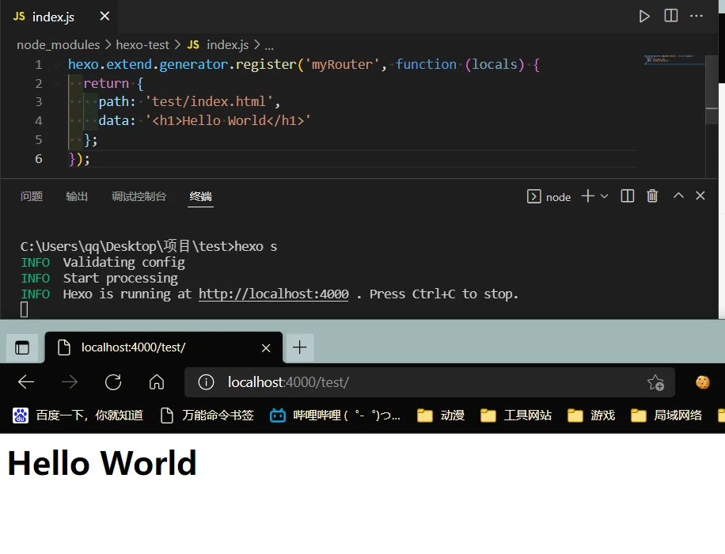Image resolution: width=725 pixels, height=554 pixels.
Task: Open the 百度一下，你就知道 bookmark
Action: click(78, 415)
